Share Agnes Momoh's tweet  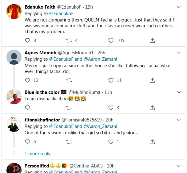coord(152,80)
